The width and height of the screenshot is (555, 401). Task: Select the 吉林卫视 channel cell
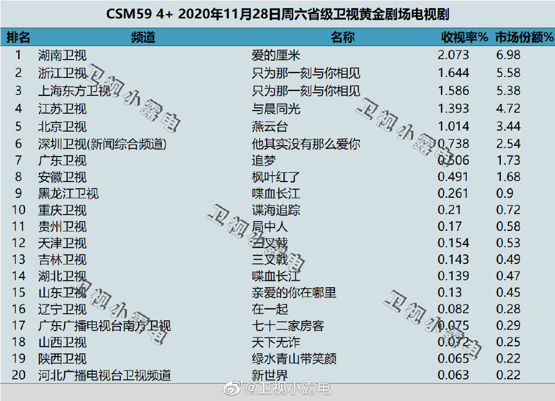62,260
